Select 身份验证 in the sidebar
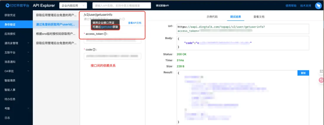Image resolution: width=324 pixels, height=125 pixels. (16, 24)
